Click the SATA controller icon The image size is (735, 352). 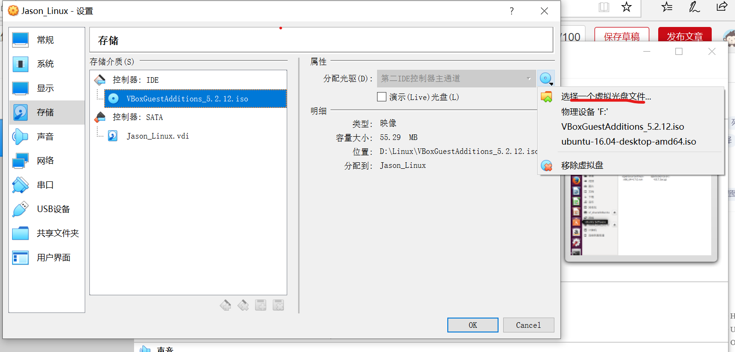click(100, 117)
